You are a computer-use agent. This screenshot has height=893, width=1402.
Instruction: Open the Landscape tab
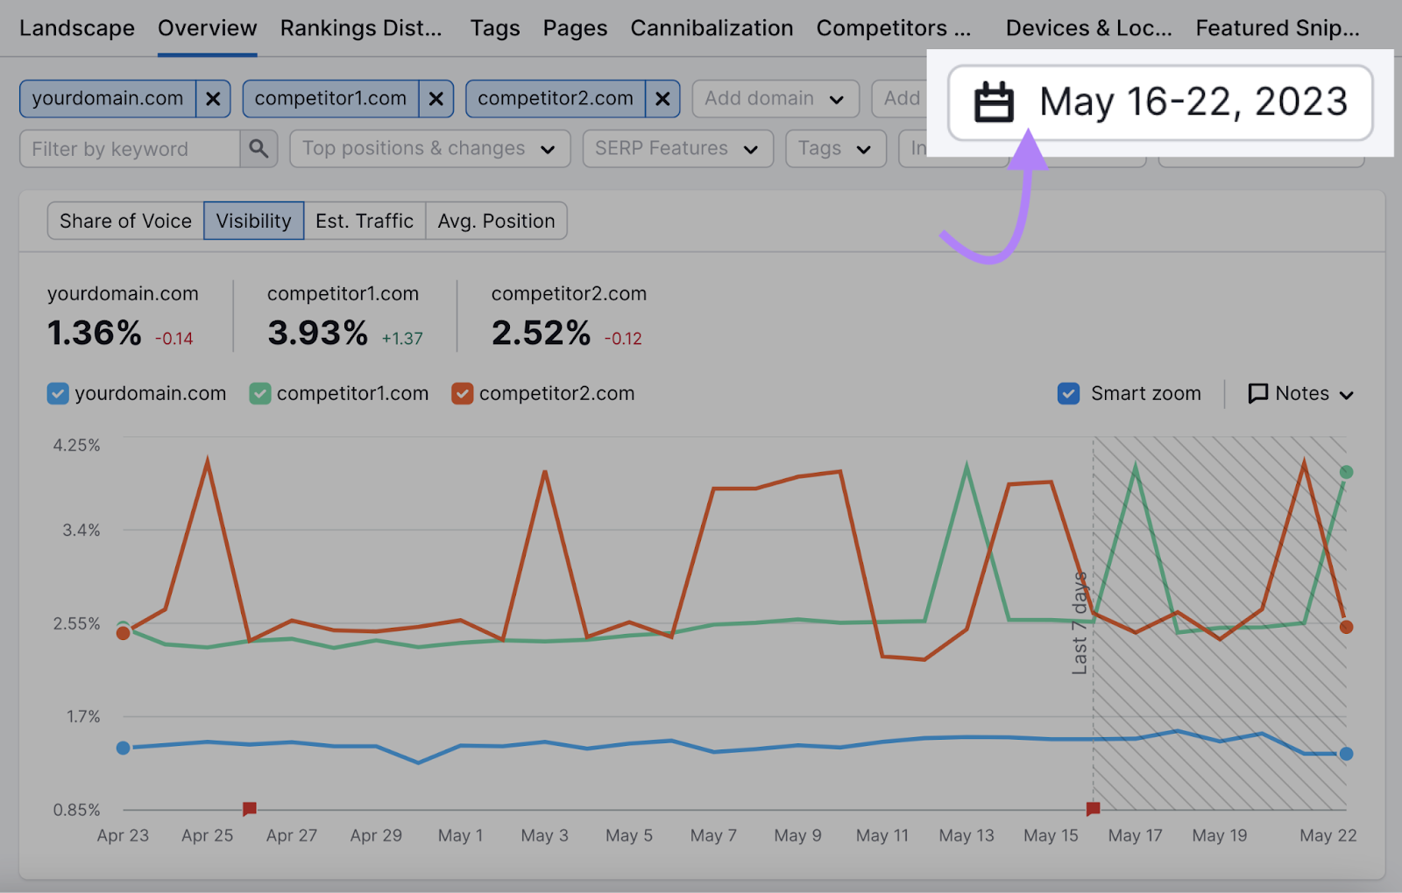click(76, 27)
